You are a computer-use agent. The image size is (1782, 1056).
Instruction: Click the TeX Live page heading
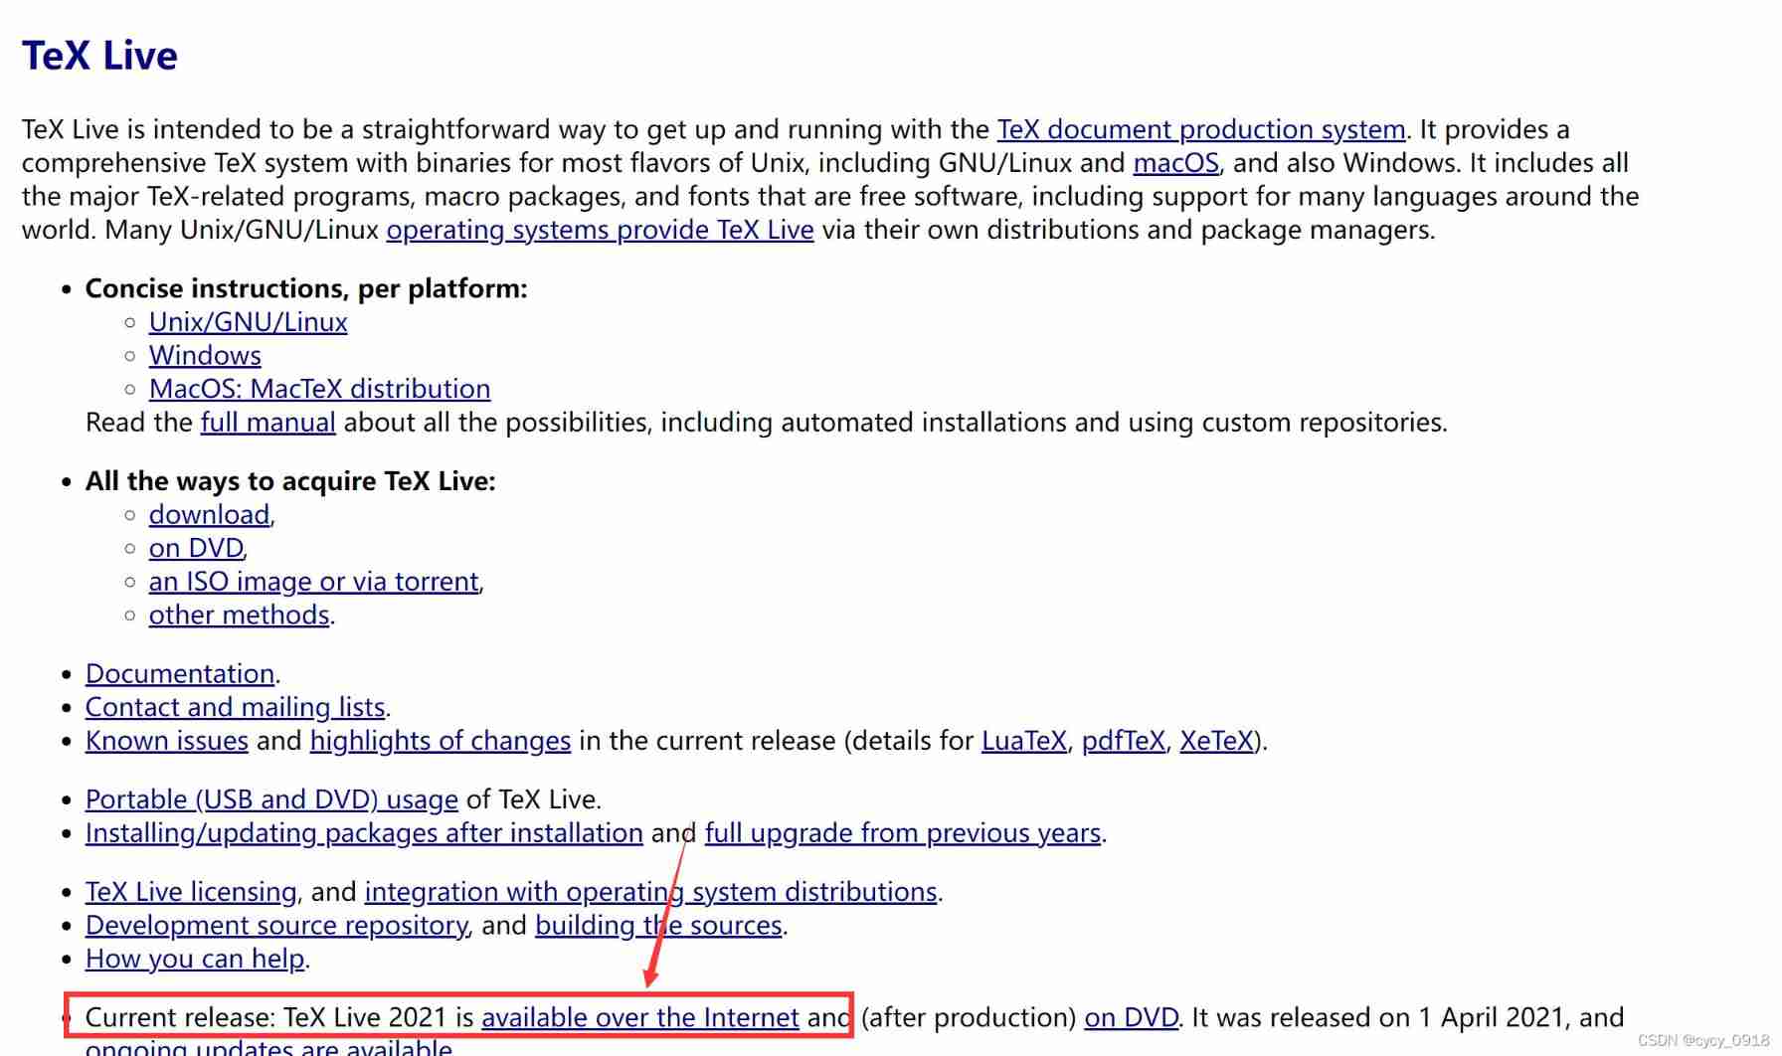point(99,56)
